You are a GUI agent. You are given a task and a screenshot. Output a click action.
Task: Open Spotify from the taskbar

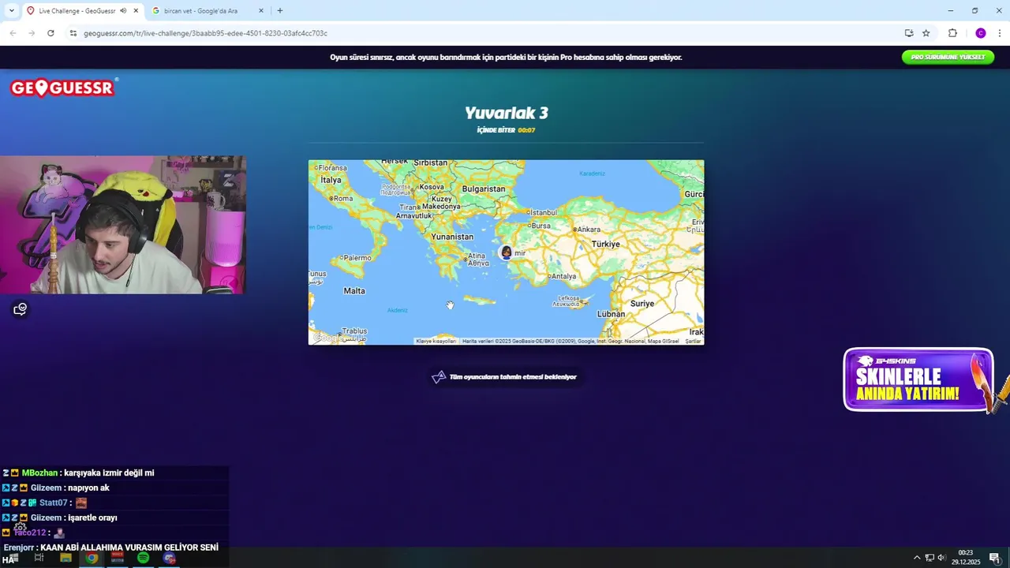[143, 558]
